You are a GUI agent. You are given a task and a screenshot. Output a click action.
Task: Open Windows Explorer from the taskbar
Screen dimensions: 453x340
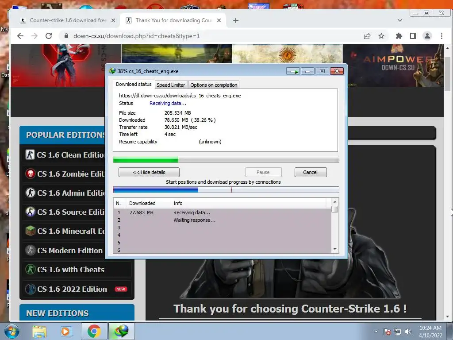coord(39,332)
